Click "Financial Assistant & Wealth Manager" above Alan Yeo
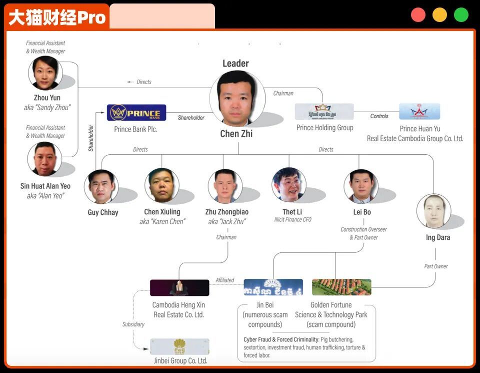 pyautogui.click(x=45, y=132)
